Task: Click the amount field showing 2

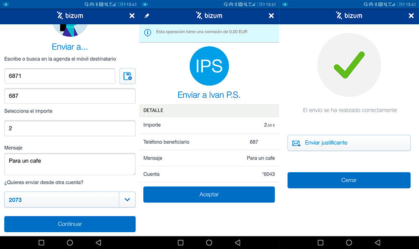Action: (x=70, y=128)
